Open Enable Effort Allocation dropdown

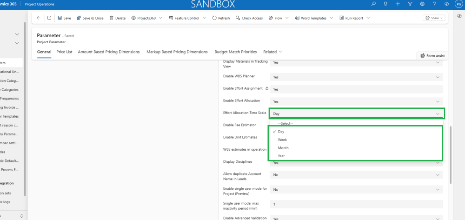[x=356, y=101]
